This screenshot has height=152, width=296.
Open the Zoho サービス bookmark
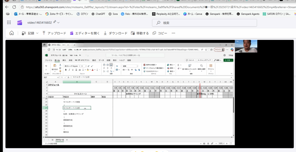coord(60,14)
